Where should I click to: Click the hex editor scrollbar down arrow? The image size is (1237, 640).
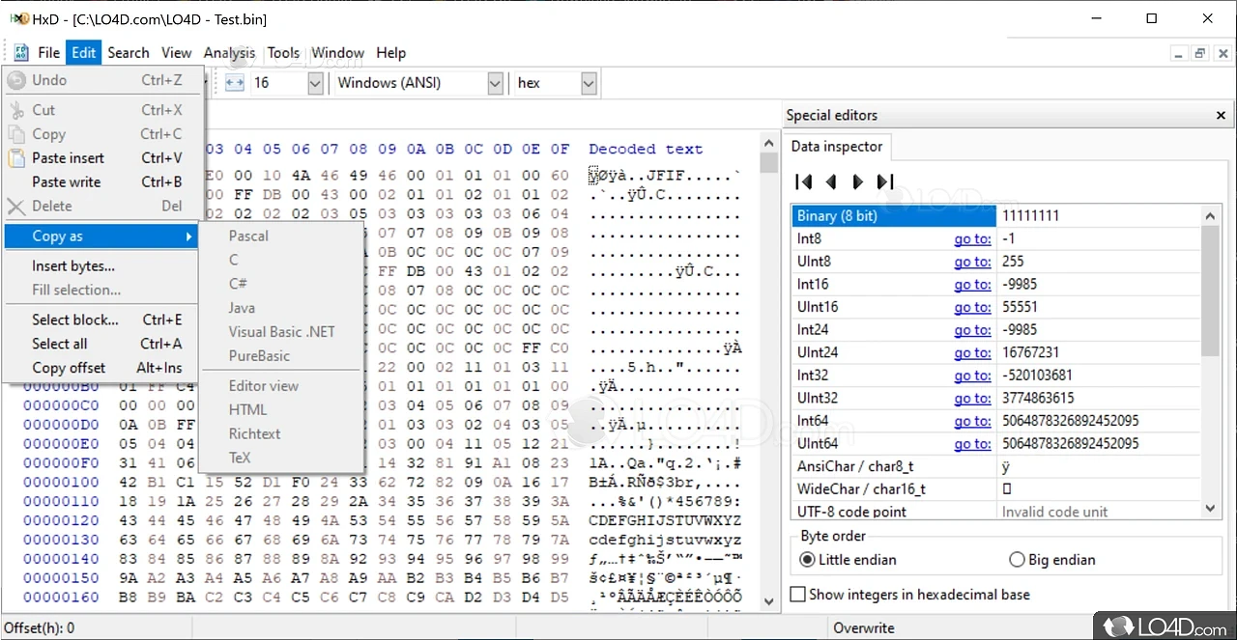click(x=769, y=601)
